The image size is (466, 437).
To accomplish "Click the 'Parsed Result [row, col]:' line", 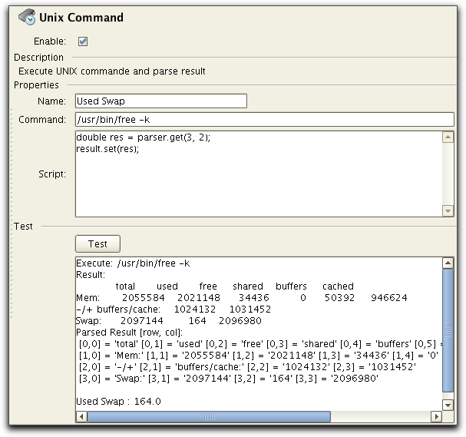I will [x=129, y=333].
